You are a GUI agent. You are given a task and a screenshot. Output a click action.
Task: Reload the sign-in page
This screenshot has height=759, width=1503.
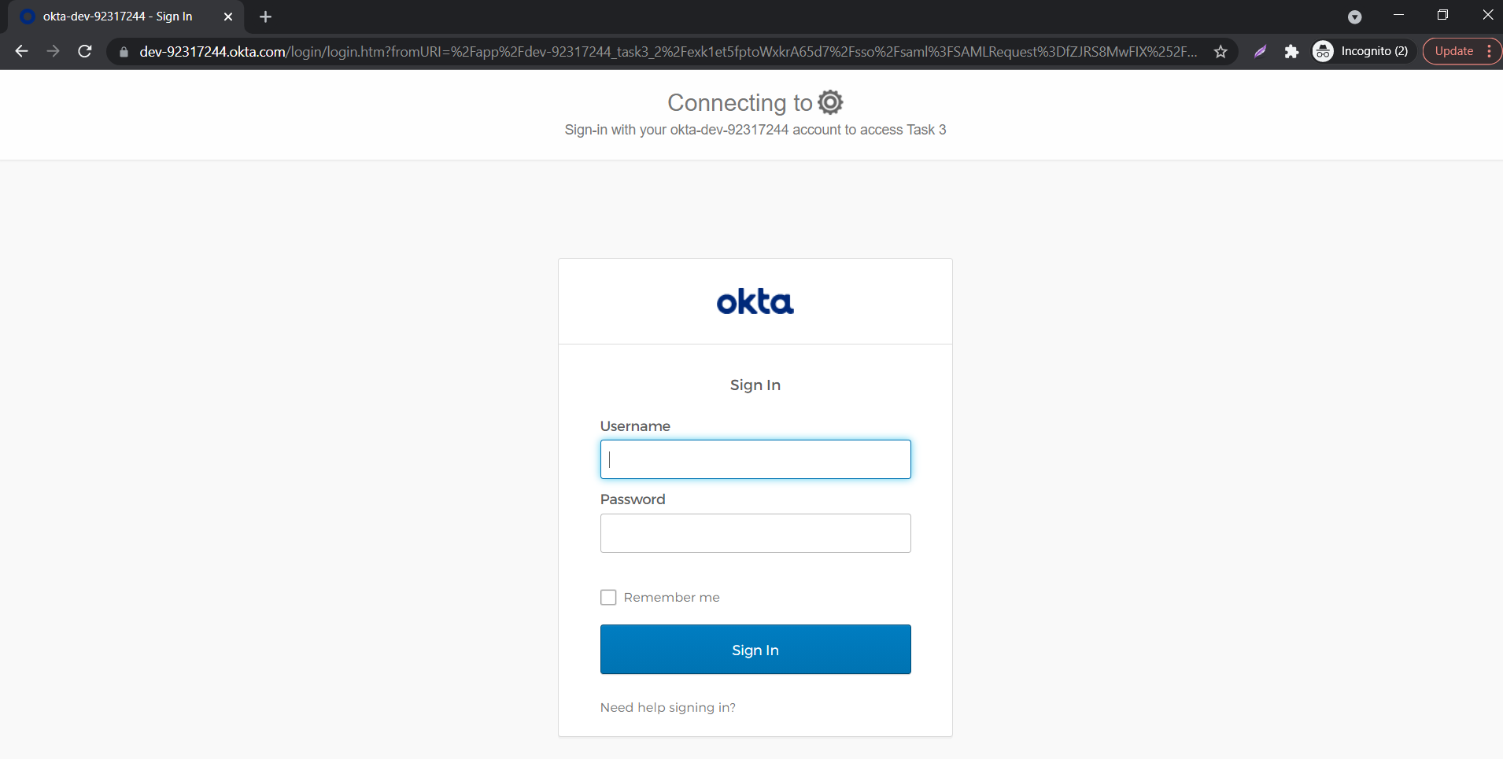tap(84, 51)
